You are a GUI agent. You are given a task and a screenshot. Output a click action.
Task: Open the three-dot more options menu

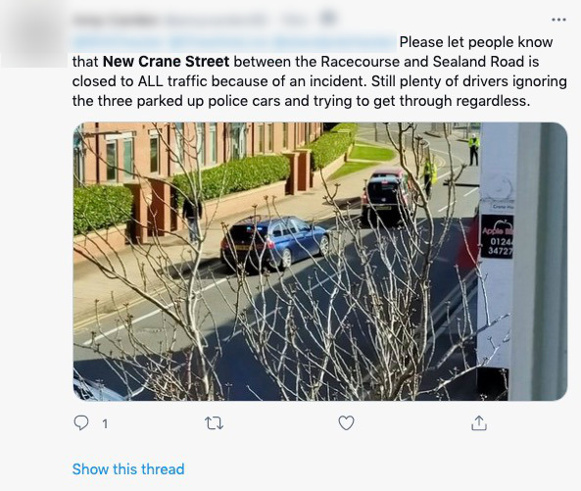[558, 20]
